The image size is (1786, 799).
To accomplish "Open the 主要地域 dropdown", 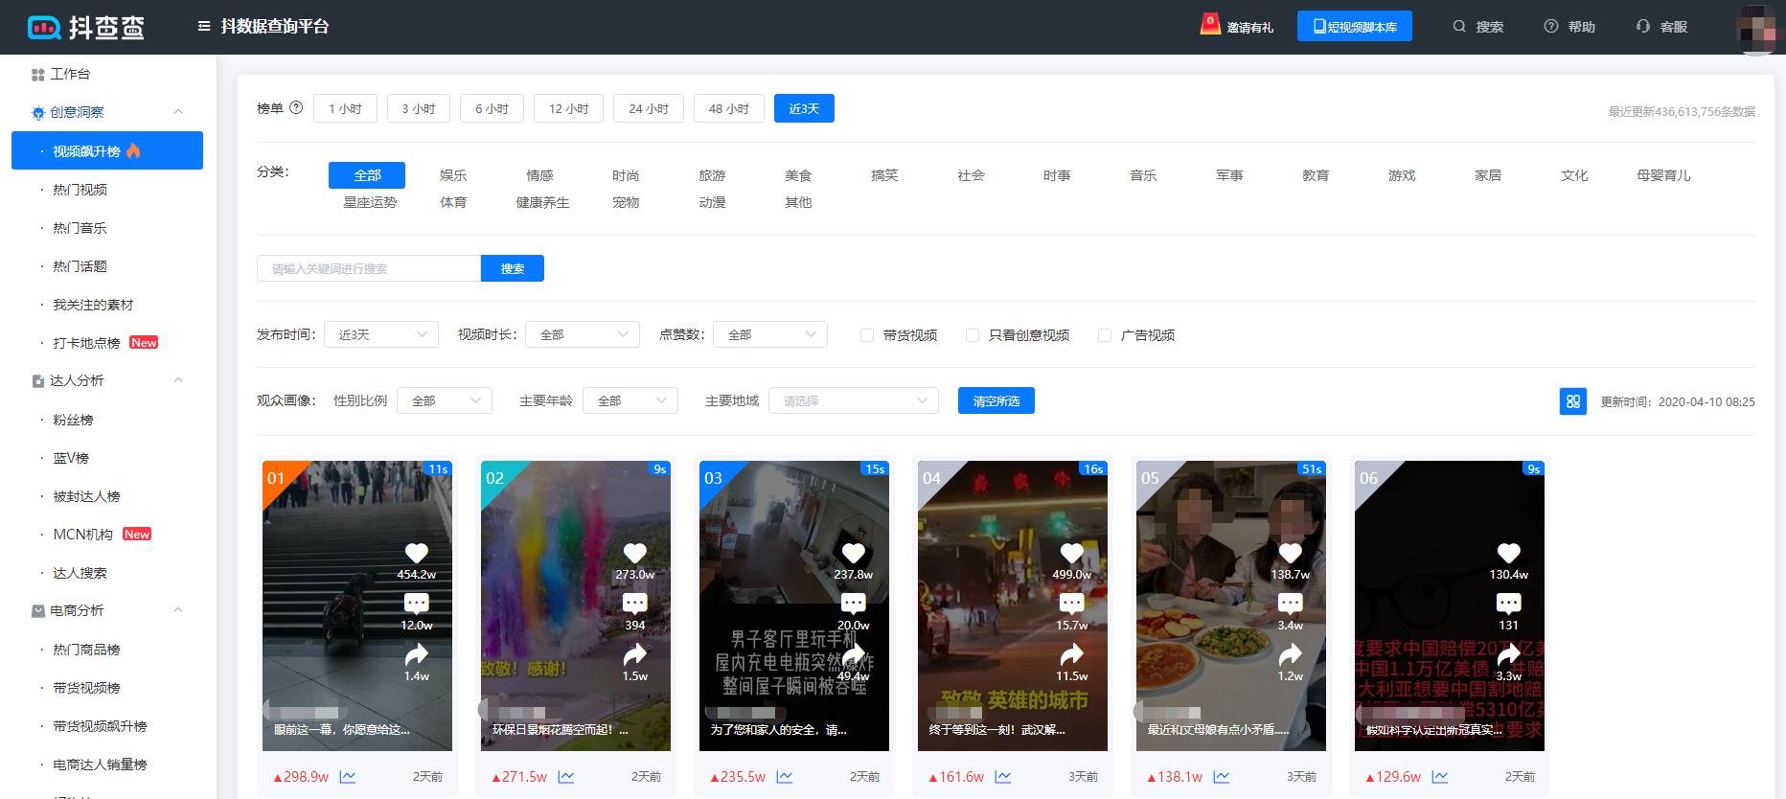I will pyautogui.click(x=854, y=400).
